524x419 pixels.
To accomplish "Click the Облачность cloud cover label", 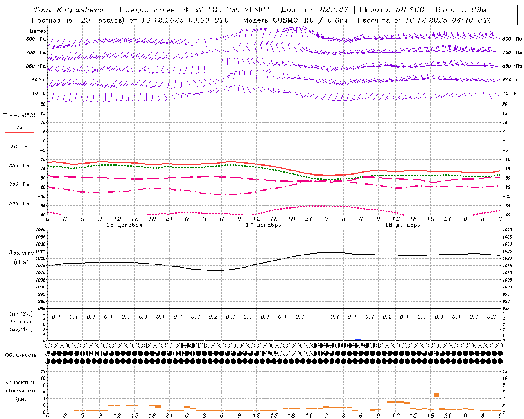I will pos(21,355).
